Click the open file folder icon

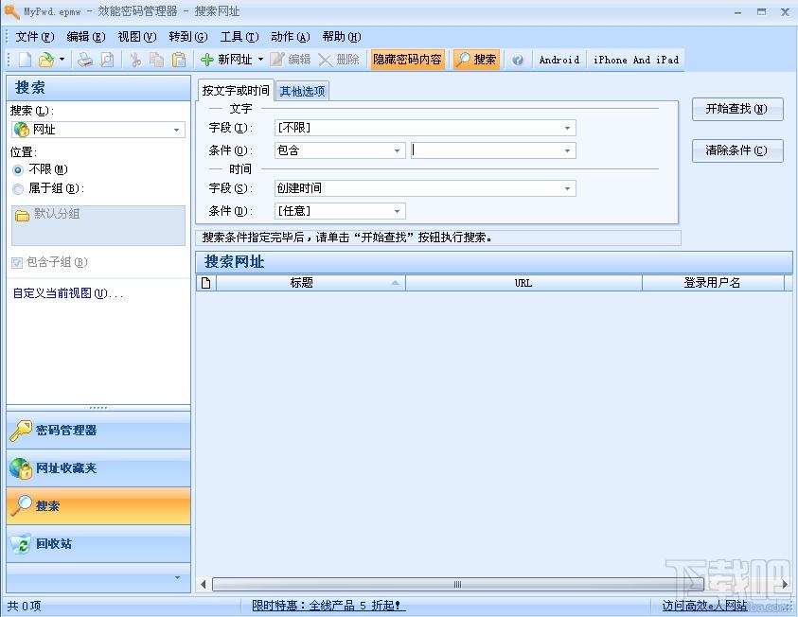pyautogui.click(x=45, y=60)
